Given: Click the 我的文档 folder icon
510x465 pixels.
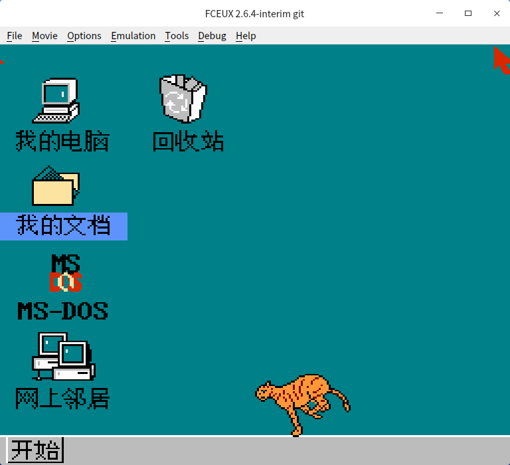Looking at the screenshot, I should point(56,186).
